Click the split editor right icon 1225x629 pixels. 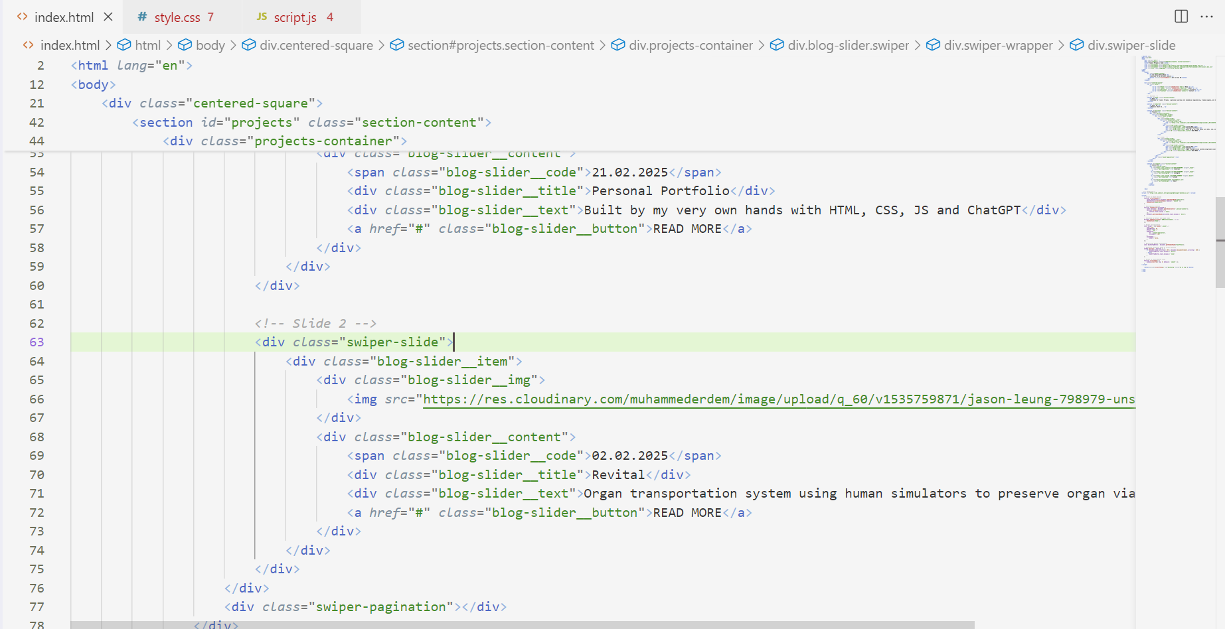[1181, 17]
